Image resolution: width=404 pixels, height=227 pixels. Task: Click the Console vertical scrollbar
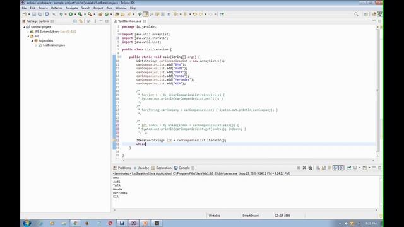coord(381,192)
